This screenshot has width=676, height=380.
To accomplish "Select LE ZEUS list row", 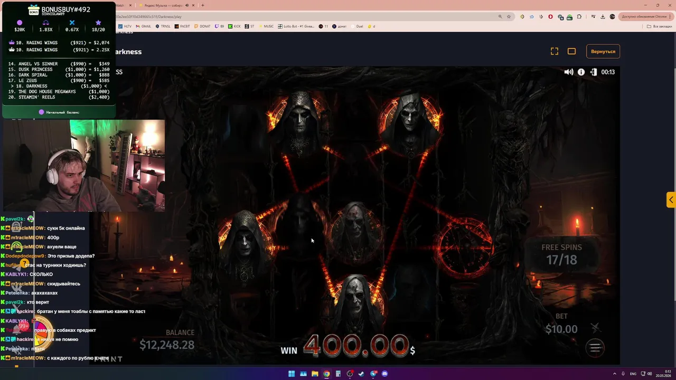I will pos(59,81).
